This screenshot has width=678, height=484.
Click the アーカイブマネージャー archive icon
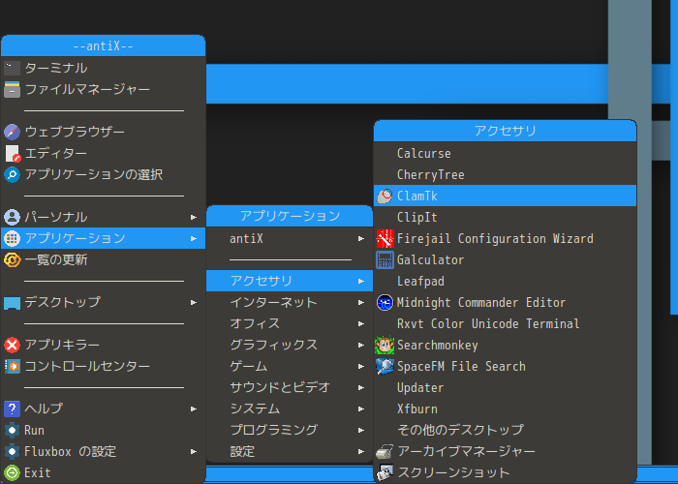pos(385,452)
